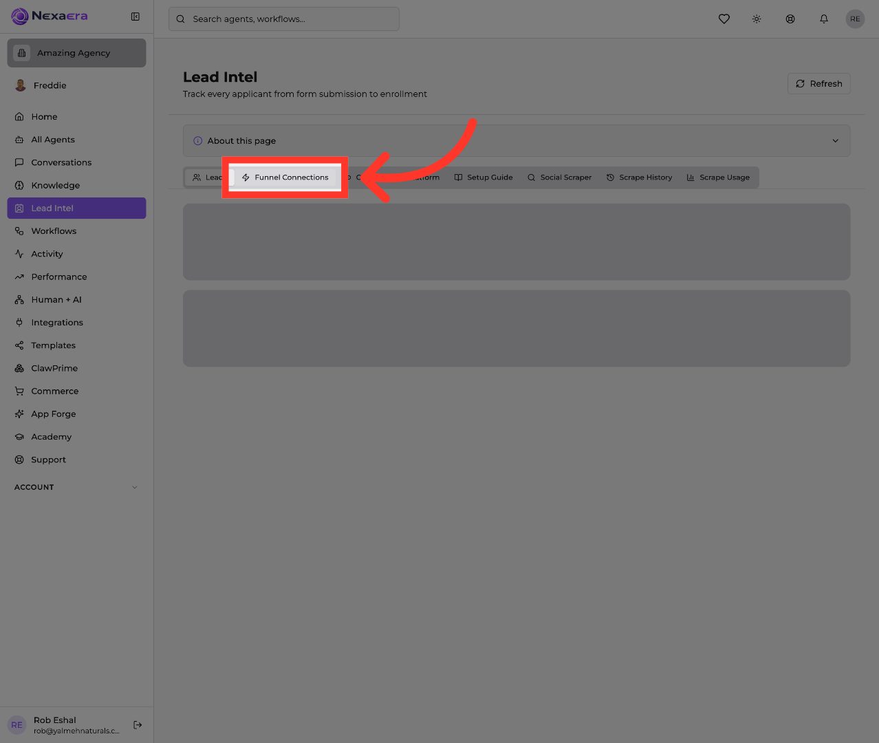Log out using the sign-out icon
879x743 pixels.
[138, 724]
